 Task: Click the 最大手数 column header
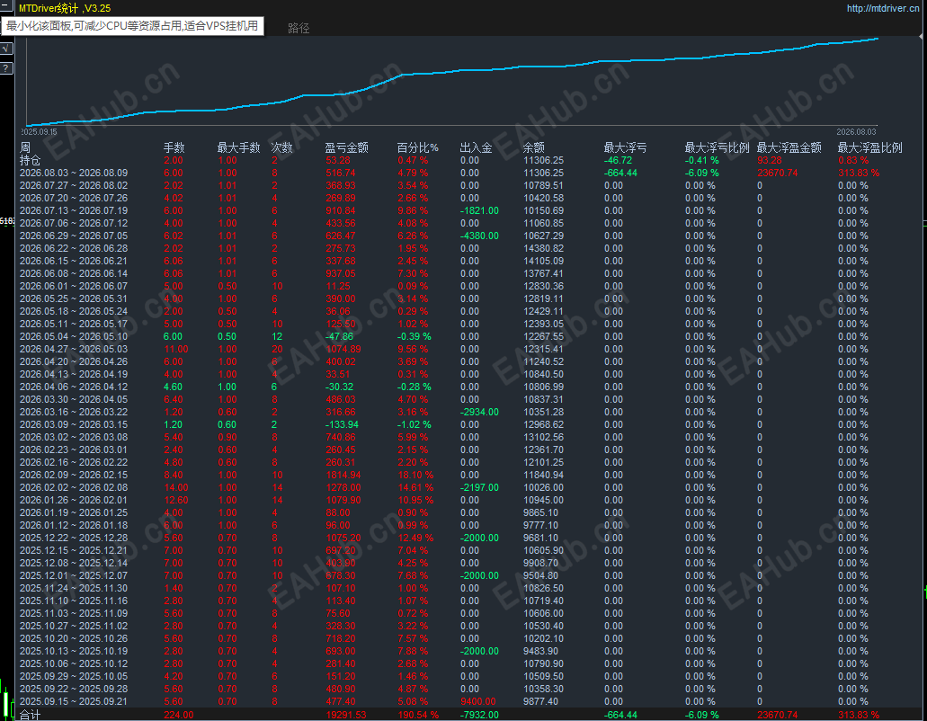click(x=238, y=147)
